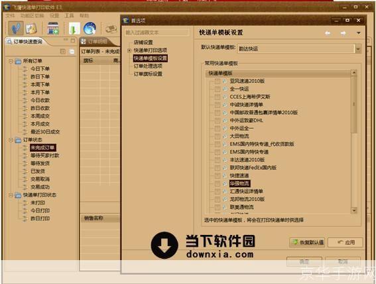The height and width of the screenshot is (284, 376).
Task: Click the item icon beside 未打印
Action: 25,203
